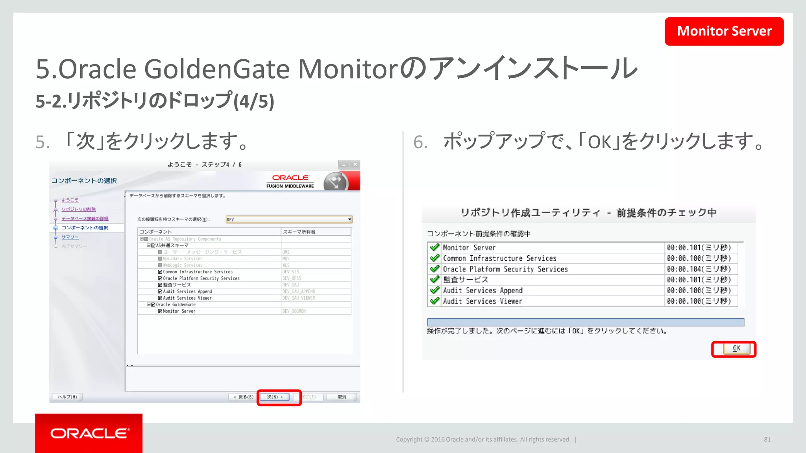Click the 次(N) next button
This screenshot has height=453, width=806.
pos(275,397)
